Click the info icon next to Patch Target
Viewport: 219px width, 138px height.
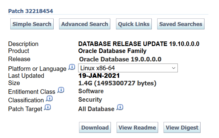click(x=48, y=107)
